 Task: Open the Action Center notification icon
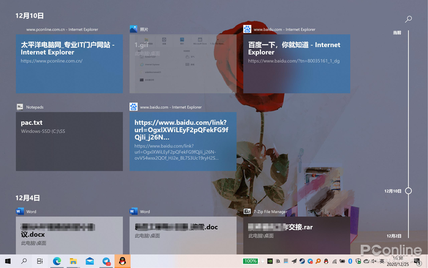418,261
